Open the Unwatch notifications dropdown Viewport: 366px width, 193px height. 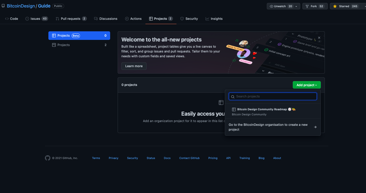point(283,6)
